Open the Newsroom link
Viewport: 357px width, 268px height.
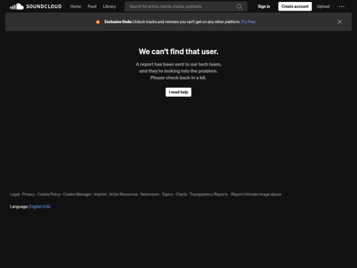[x=150, y=195]
